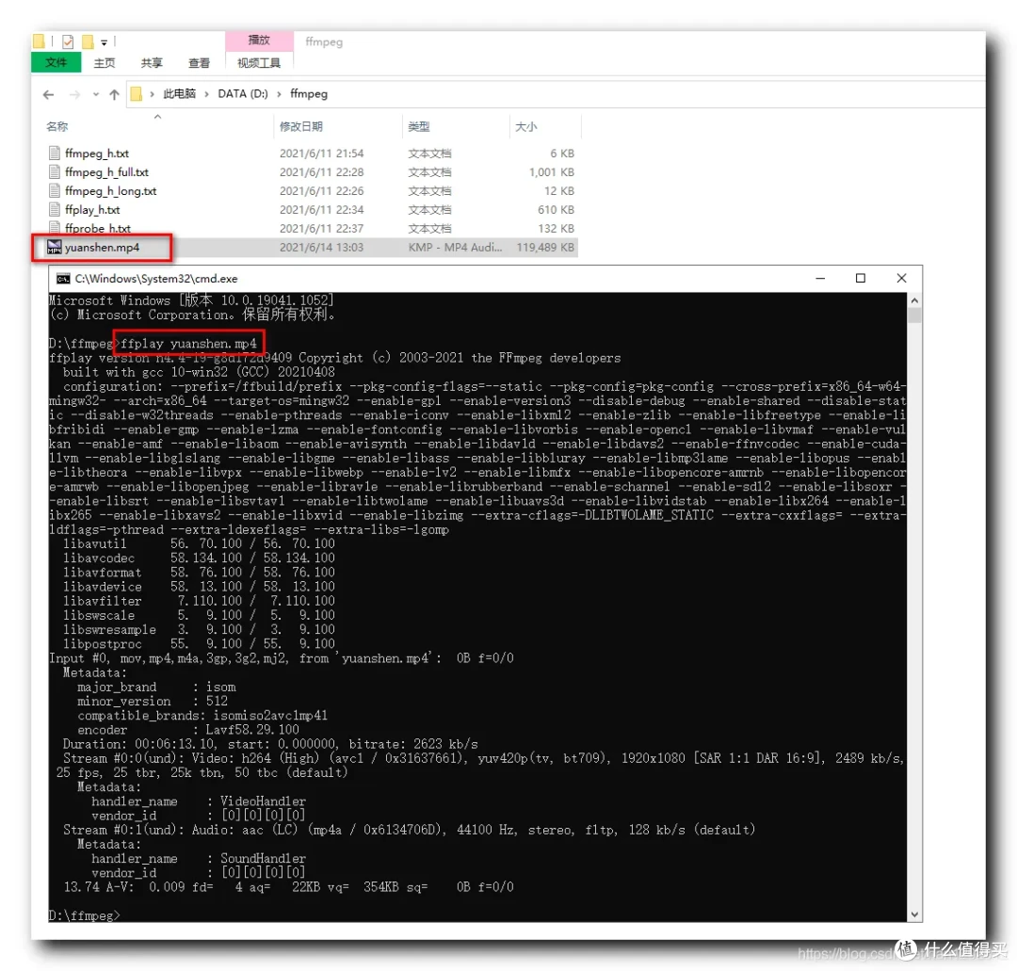This screenshot has height=971, width=1017.
Task: Select the file ffmpeg_h_long.txt
Action: [110, 191]
